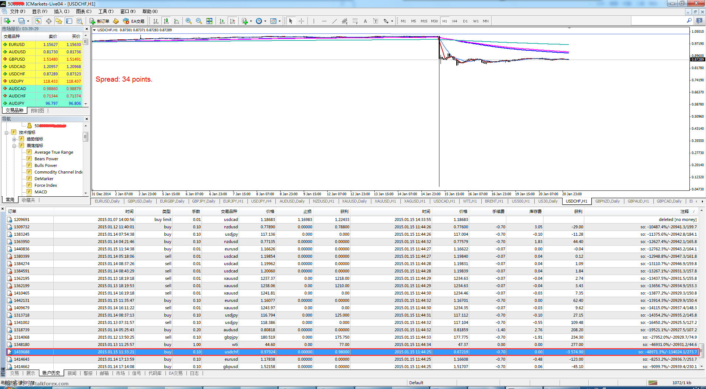
Task: Open the new chart dropdown arrow
Action: click(14, 21)
